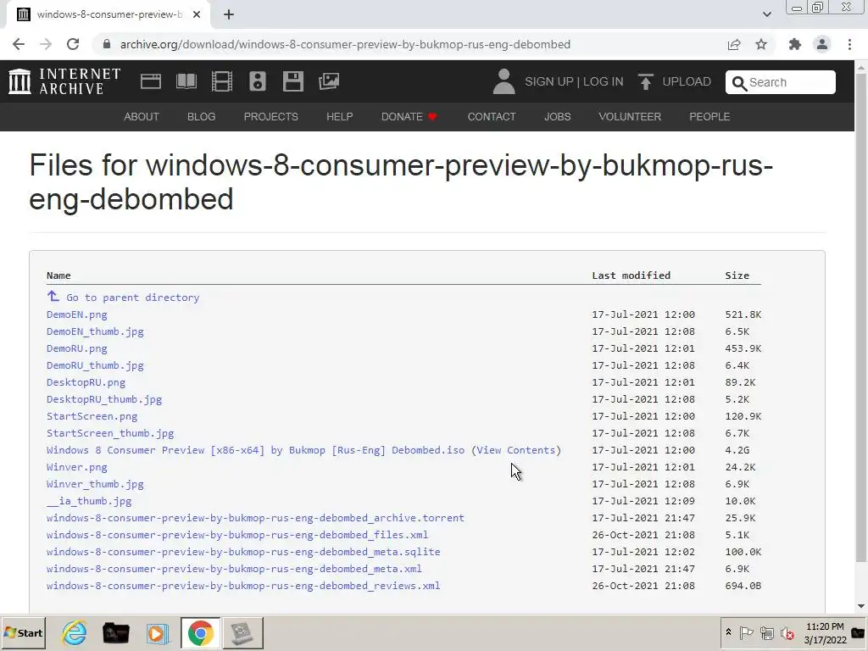Open the Video film icon
The height and width of the screenshot is (651, 868).
pos(222,81)
